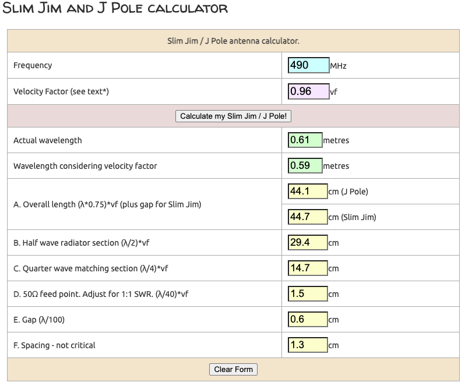Click 'metres' beside the Actual wavelength field
The width and height of the screenshot is (465, 386).
click(336, 140)
